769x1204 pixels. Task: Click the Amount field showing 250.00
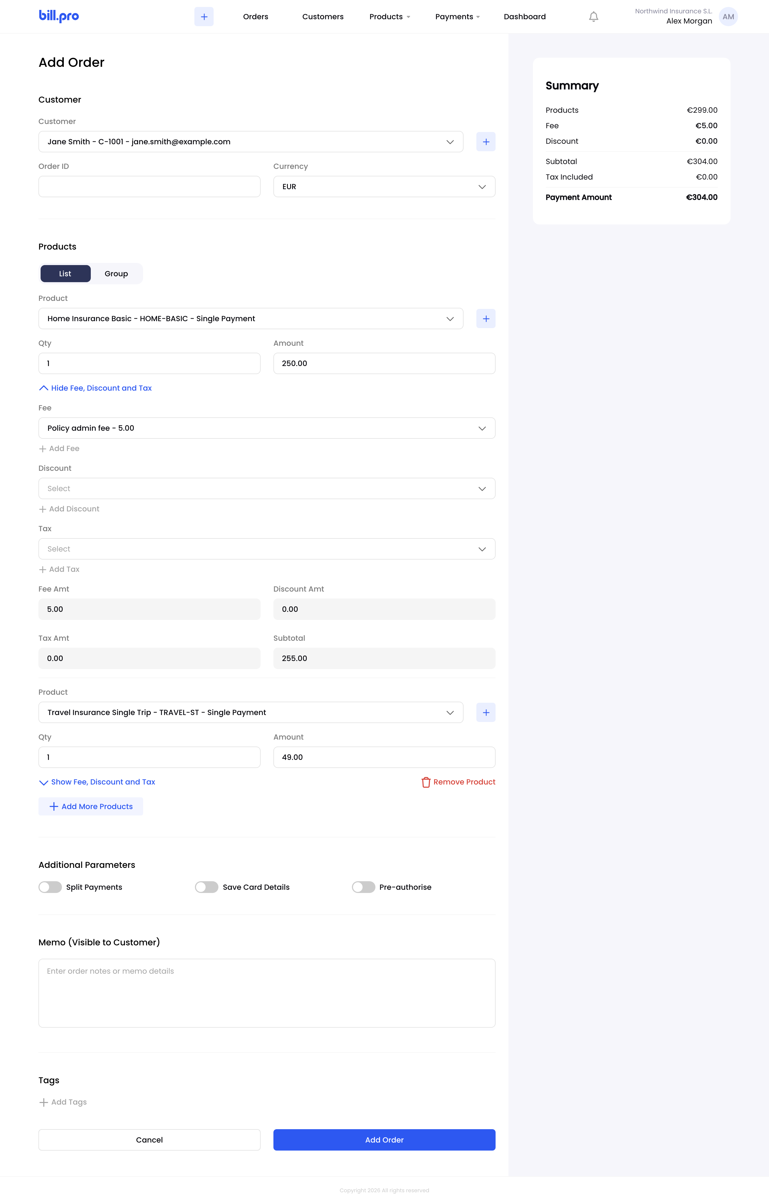[384, 363]
